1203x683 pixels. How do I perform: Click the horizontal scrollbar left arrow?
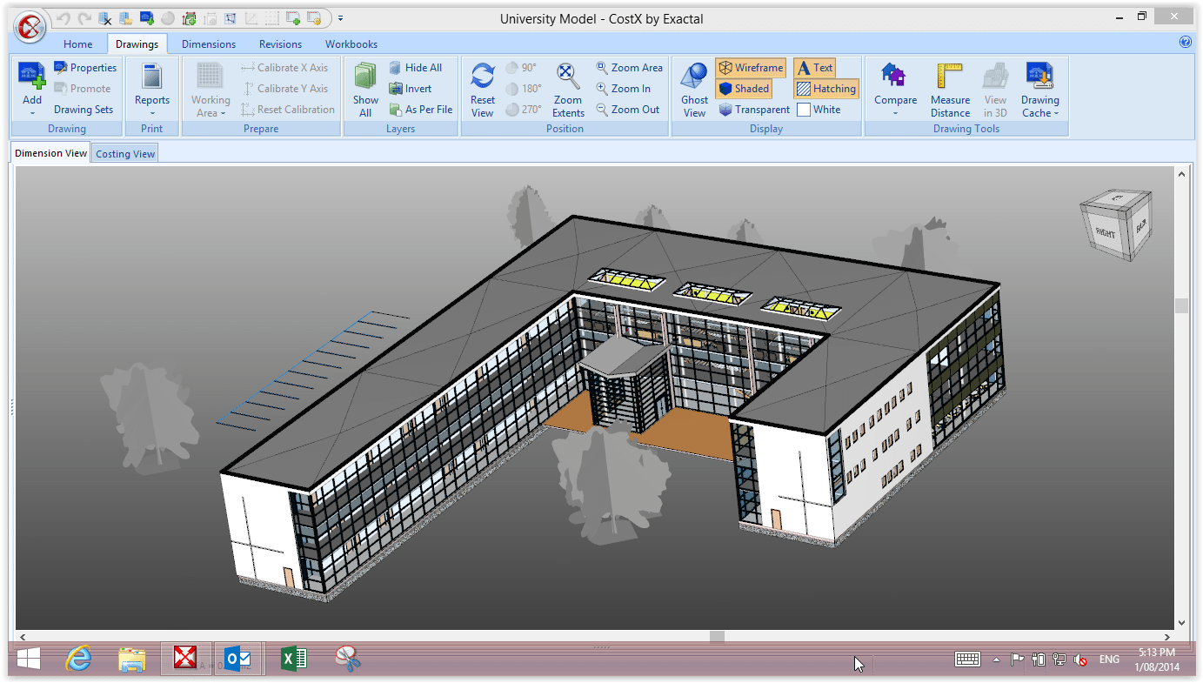click(x=22, y=636)
